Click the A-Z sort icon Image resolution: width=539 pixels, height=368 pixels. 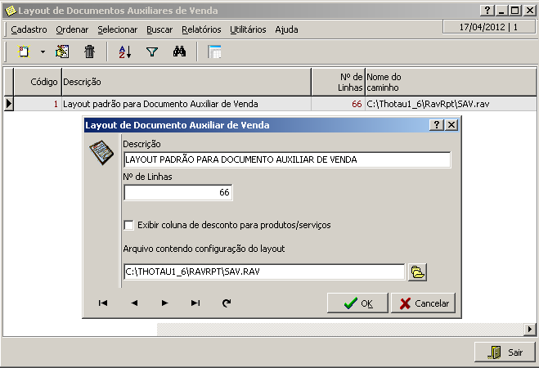(125, 52)
